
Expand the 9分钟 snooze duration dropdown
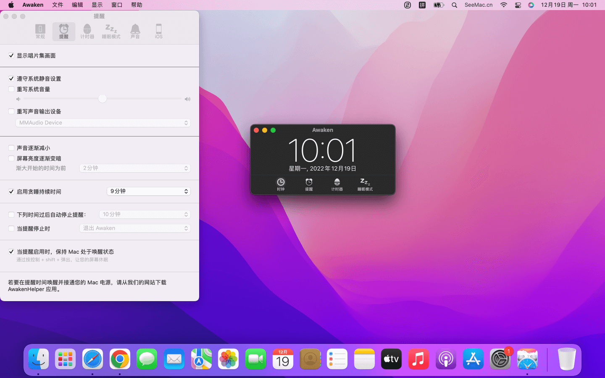pos(149,191)
